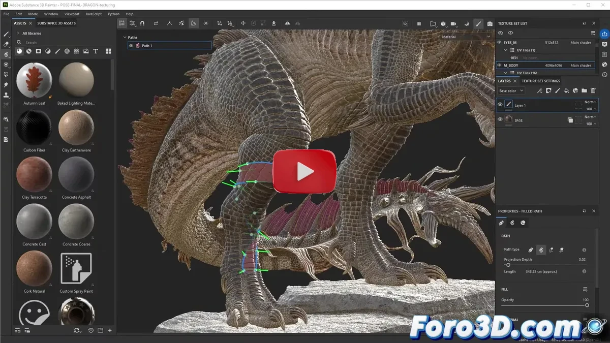The width and height of the screenshot is (610, 343).
Task: Filter assets by text icon (T)
Action: tap(96, 51)
